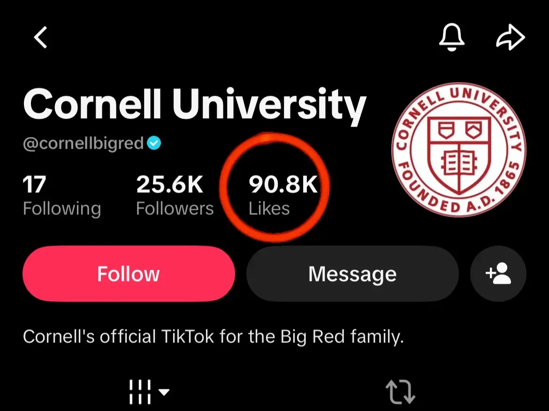Select the videos grid tab icon
The height and width of the screenshot is (411, 549).
click(140, 392)
